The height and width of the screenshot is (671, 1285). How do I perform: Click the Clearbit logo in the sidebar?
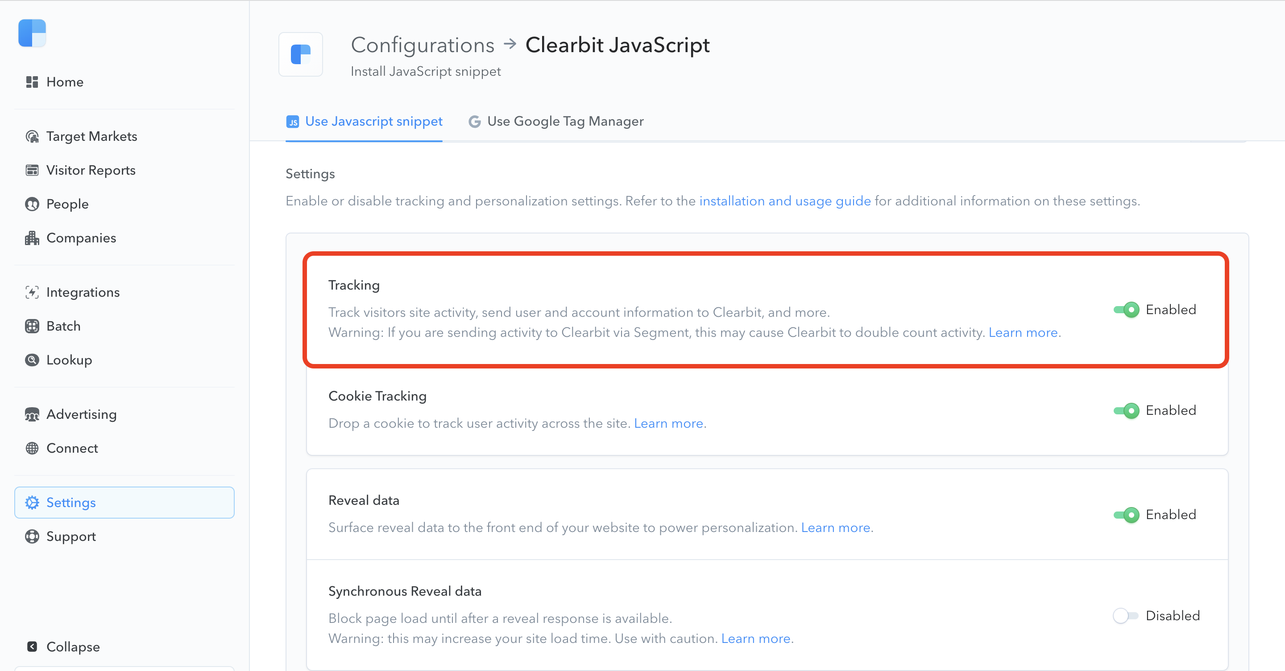(x=32, y=33)
